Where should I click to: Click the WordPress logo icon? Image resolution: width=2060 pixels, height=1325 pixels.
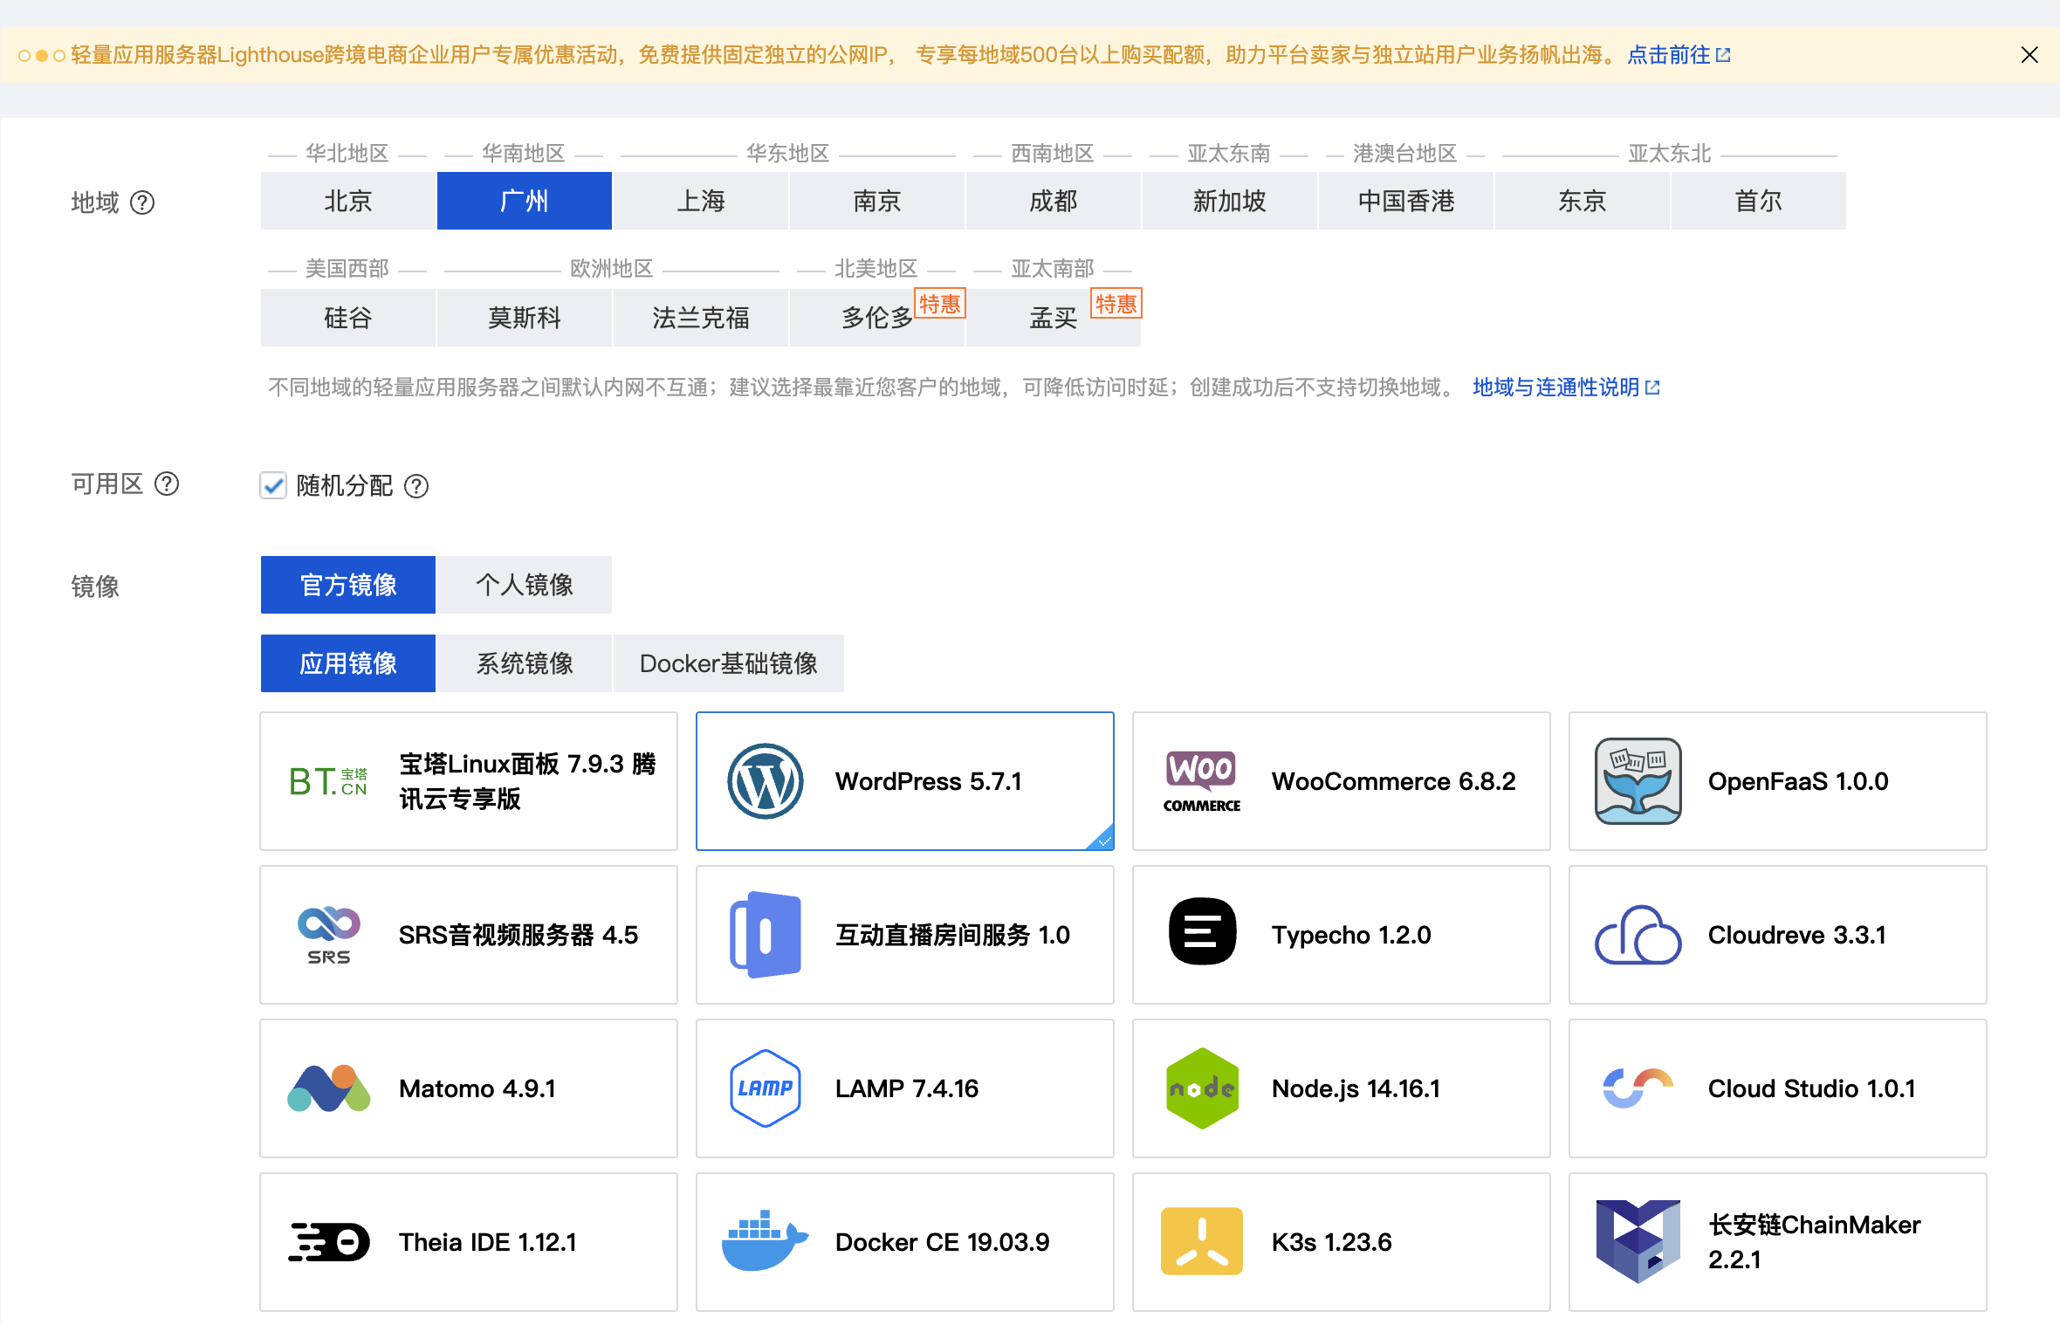tap(766, 781)
